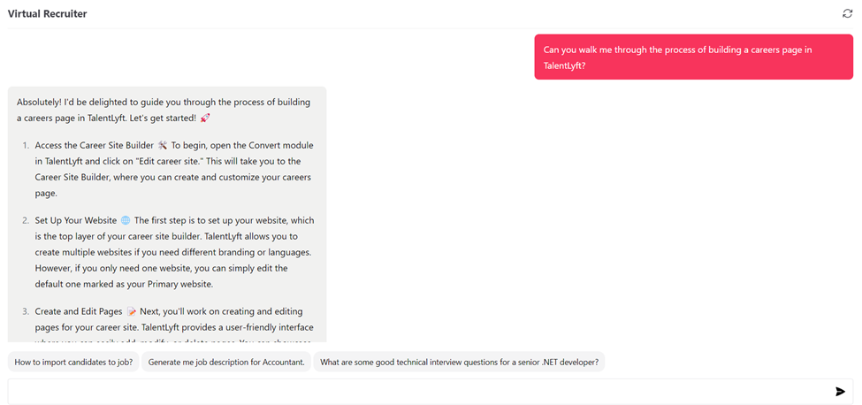The image size is (862, 405).
Task: Select the "How to import candidates to job?" suggestion
Action: coord(73,362)
